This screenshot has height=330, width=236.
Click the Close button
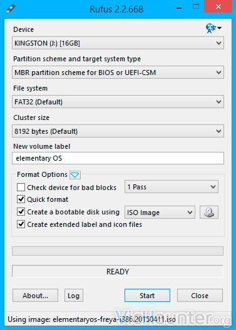click(x=200, y=296)
